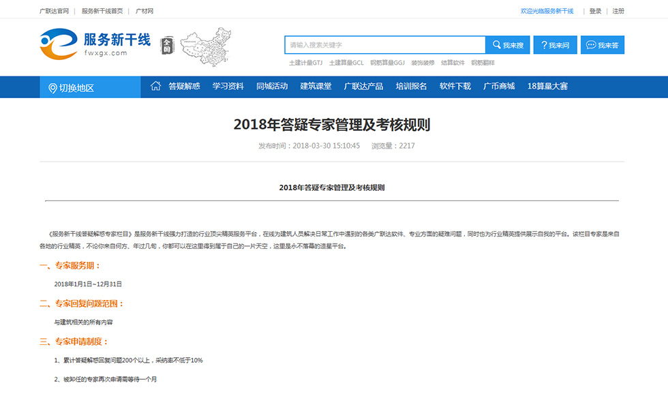Click the home icon in navigation bar
The width and height of the screenshot is (668, 394).
point(155,87)
